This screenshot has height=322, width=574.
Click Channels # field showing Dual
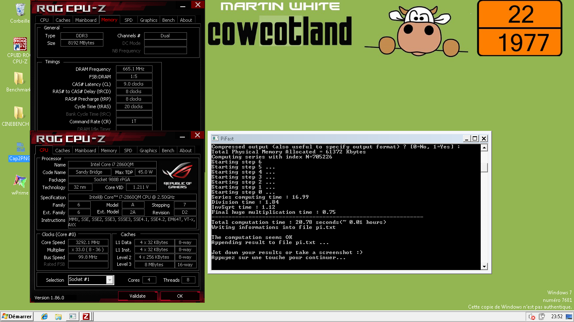pos(165,36)
